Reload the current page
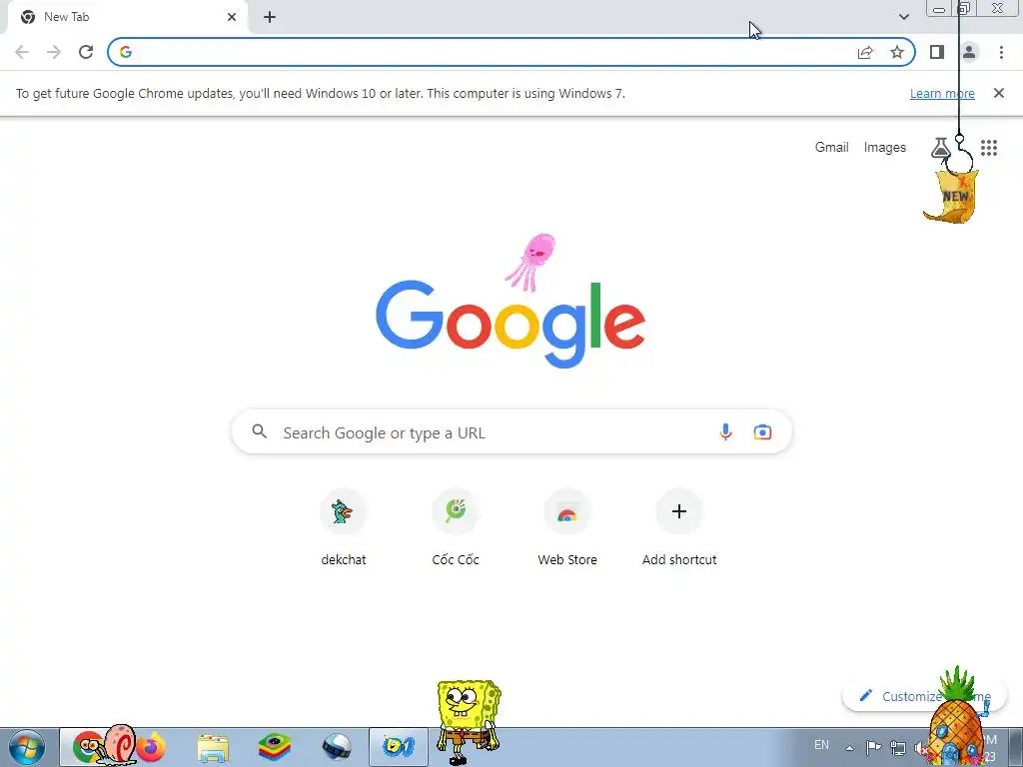1023x767 pixels. tap(86, 52)
